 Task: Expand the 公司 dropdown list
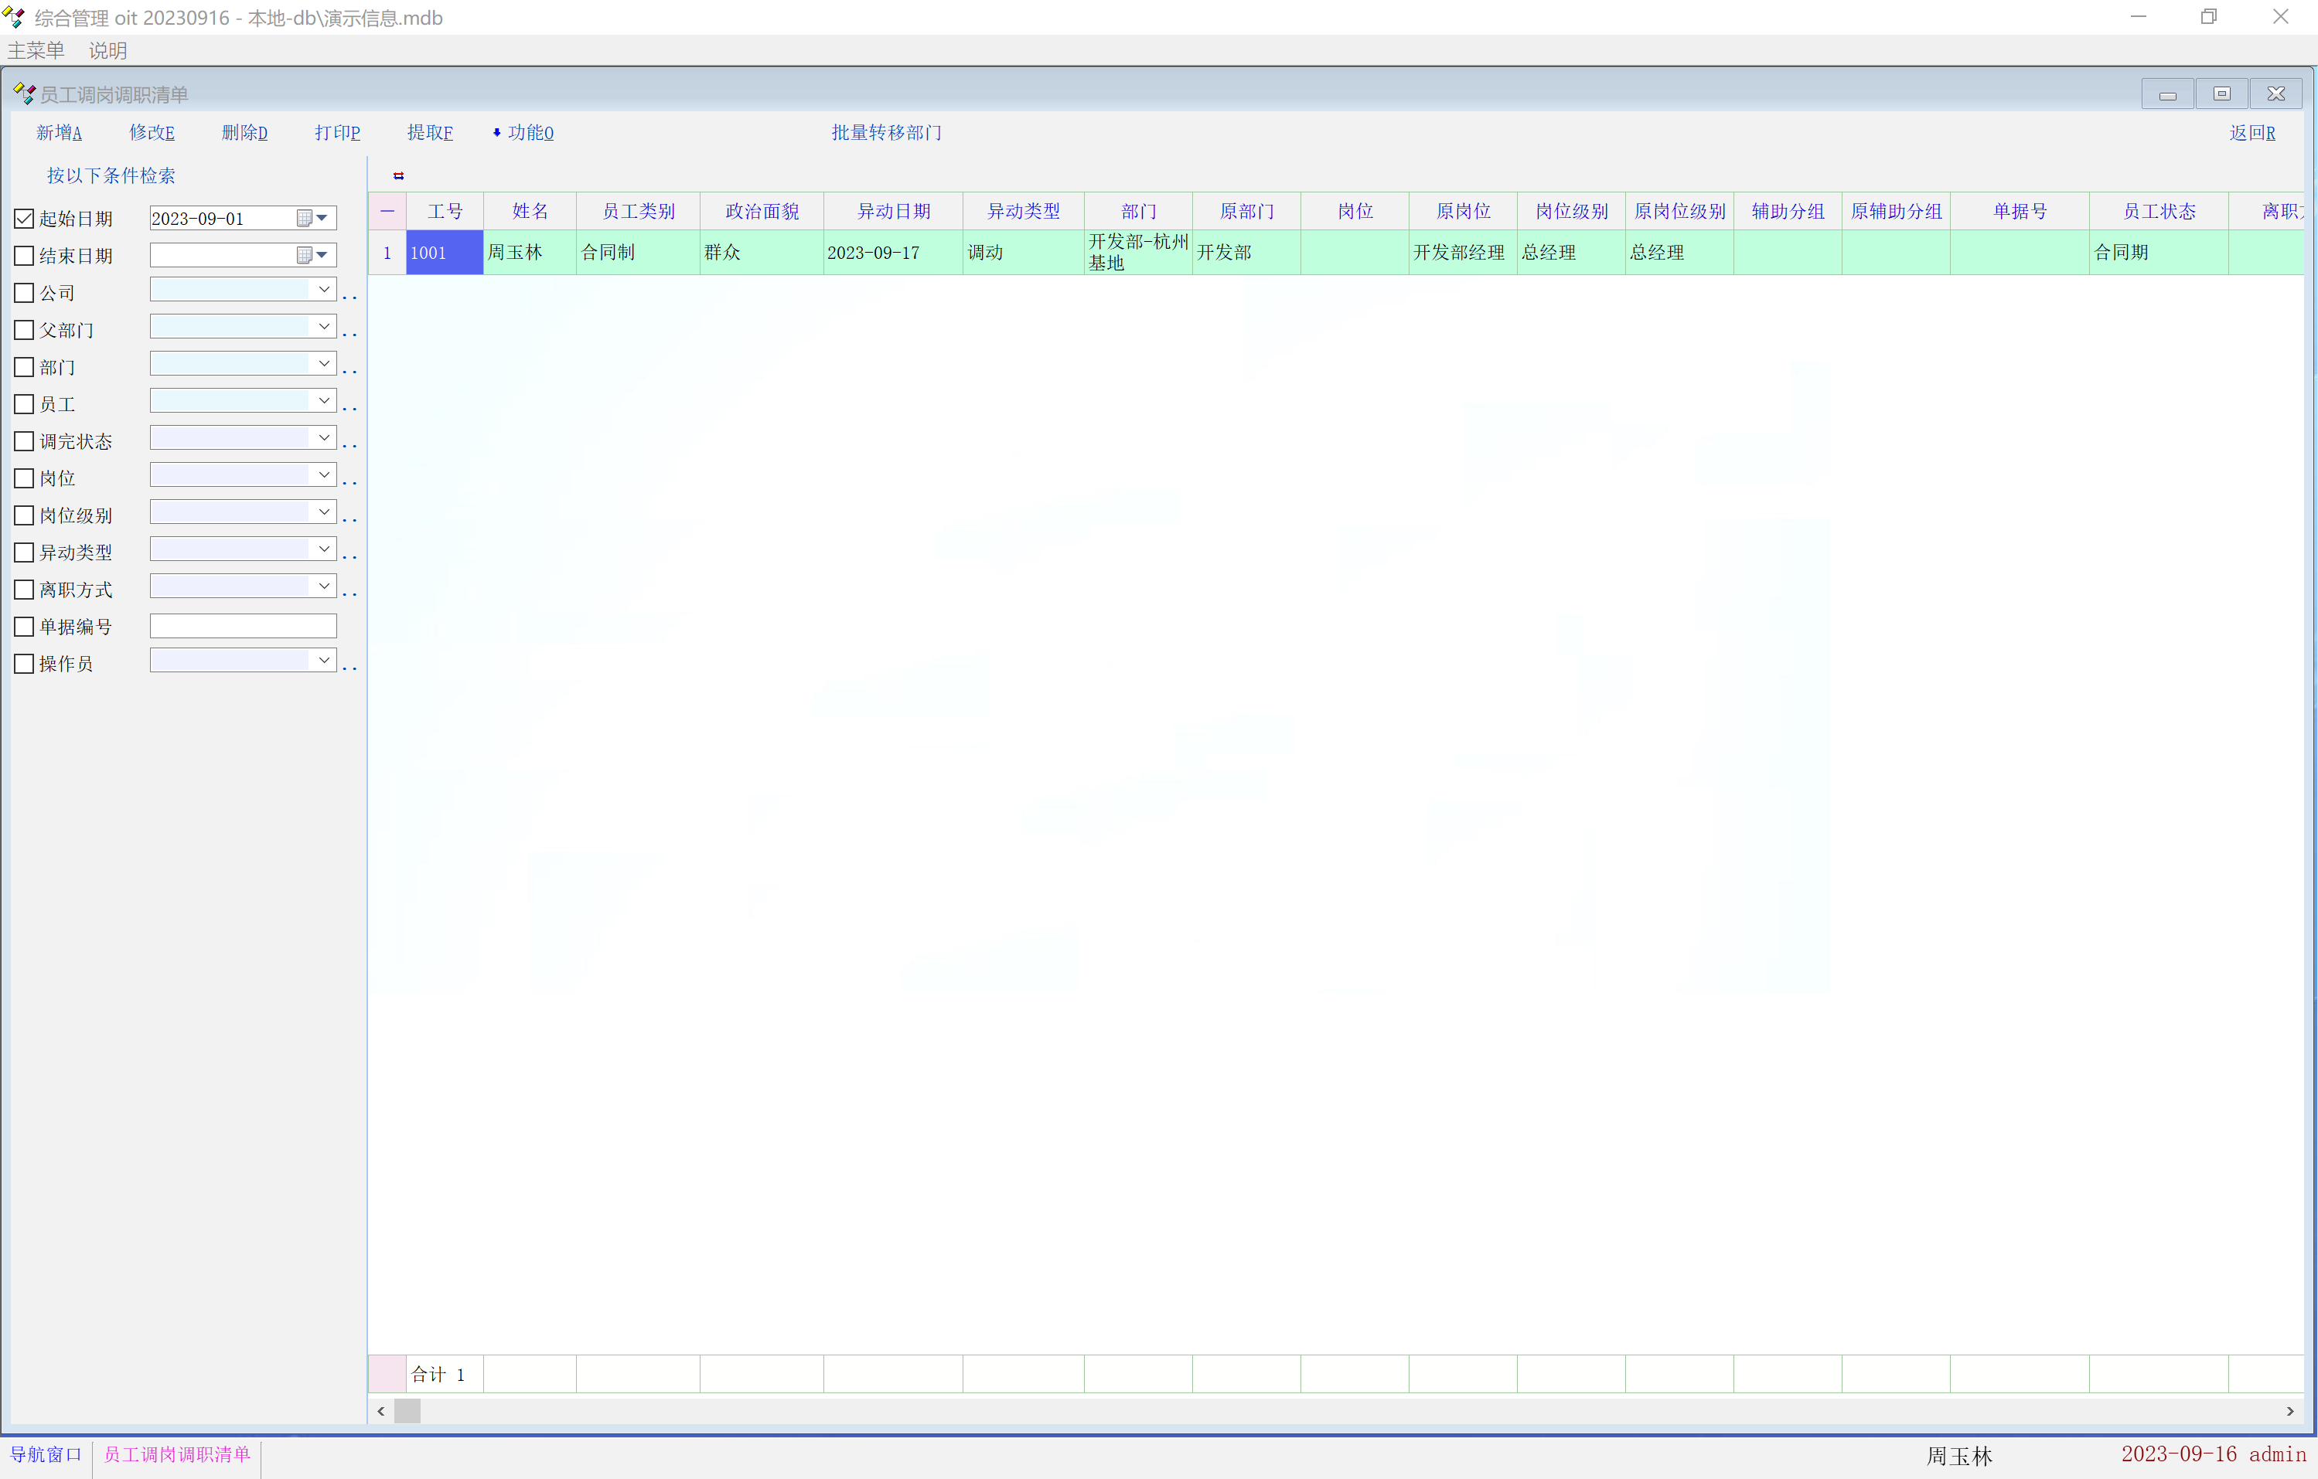pos(323,290)
